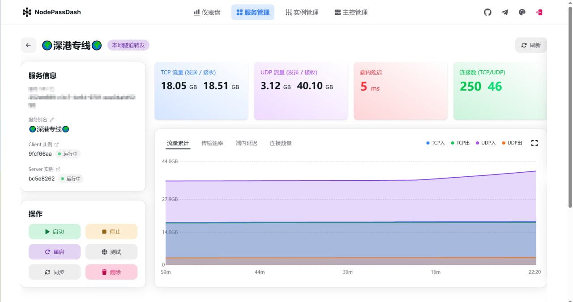Switch to the 流量累计 tab
The width and height of the screenshot is (573, 302).
(x=178, y=143)
